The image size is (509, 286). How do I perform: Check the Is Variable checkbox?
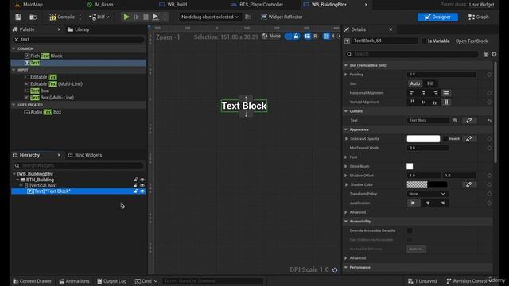tap(424, 41)
